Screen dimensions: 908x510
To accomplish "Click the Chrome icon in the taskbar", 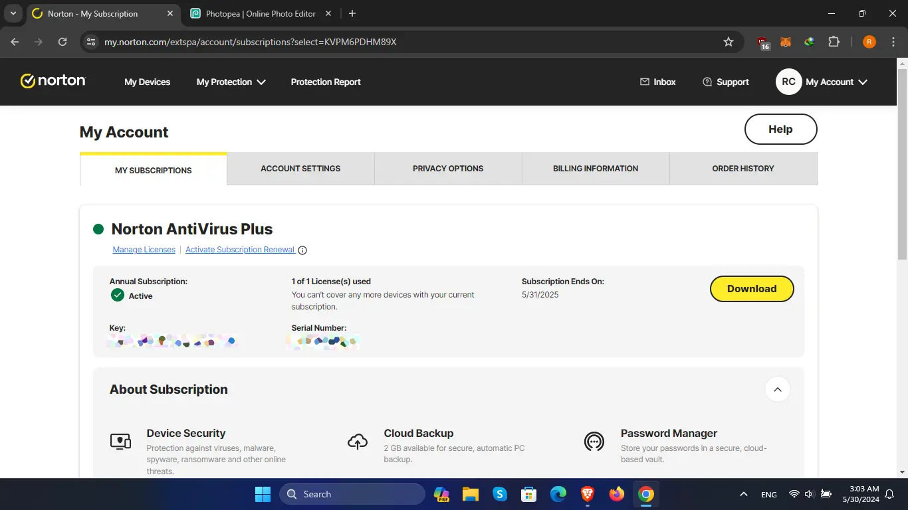I will click(x=646, y=494).
